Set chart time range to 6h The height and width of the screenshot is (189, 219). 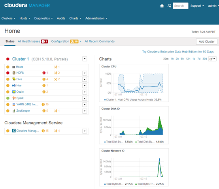[182, 59]
